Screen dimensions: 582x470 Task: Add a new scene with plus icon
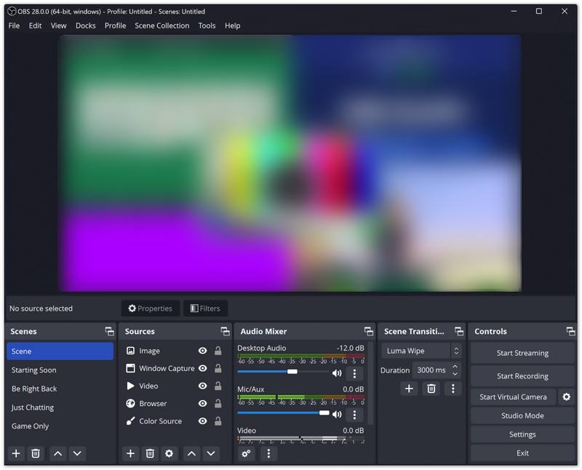pyautogui.click(x=16, y=453)
